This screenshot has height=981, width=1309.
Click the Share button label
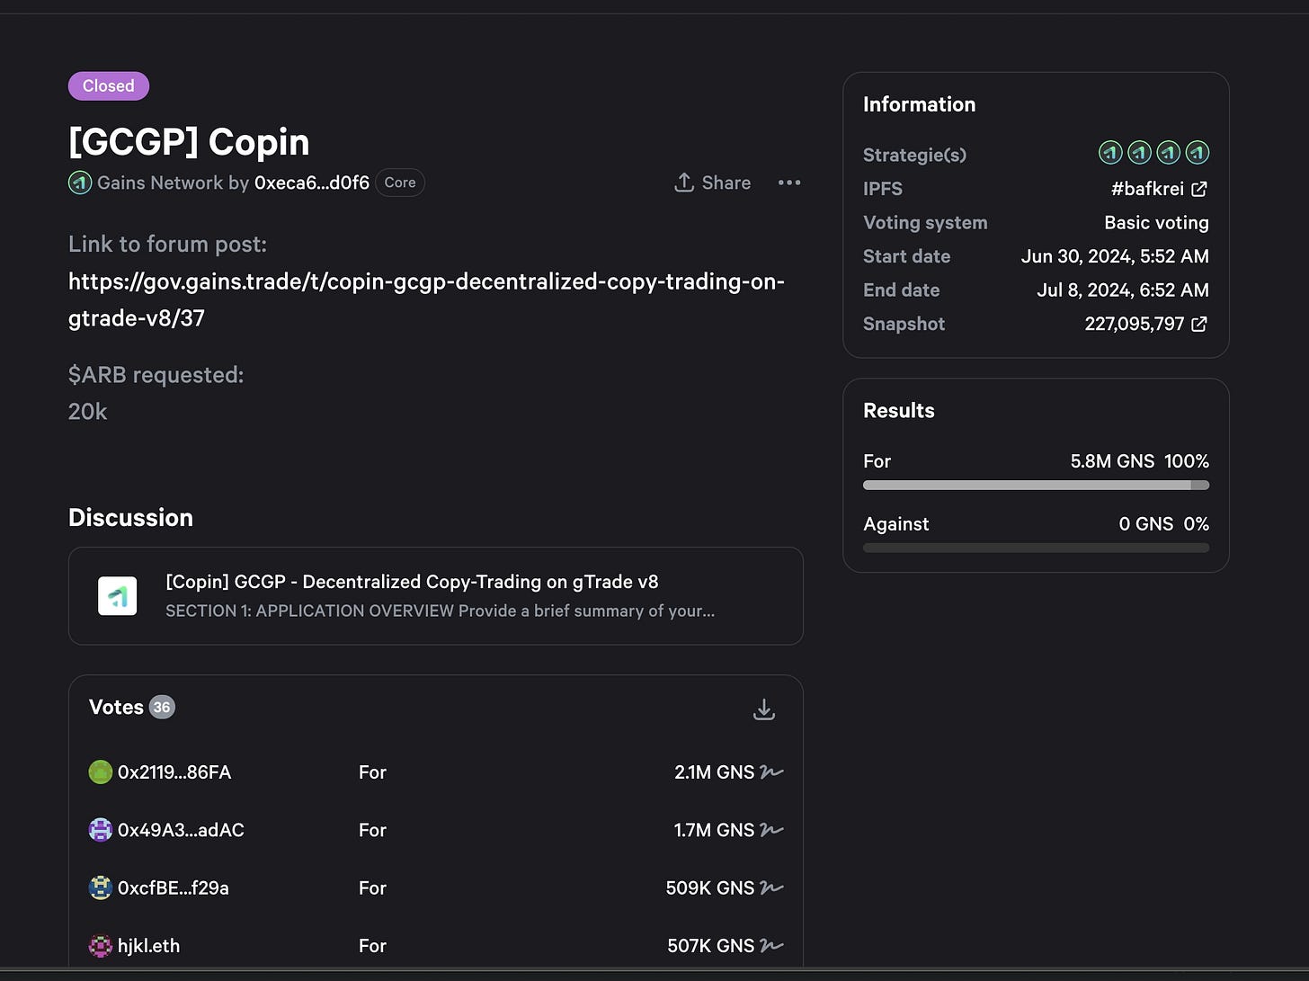point(726,183)
